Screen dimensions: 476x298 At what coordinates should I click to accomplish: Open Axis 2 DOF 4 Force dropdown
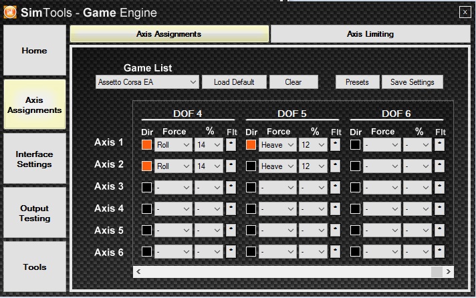173,166
